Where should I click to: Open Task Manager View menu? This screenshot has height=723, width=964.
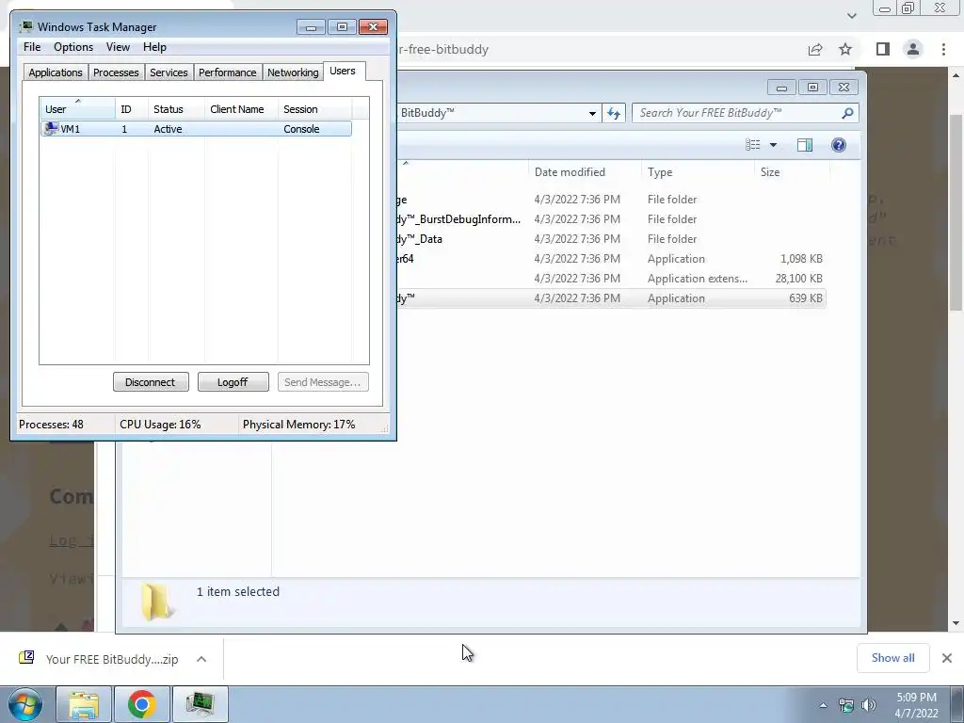[x=118, y=47]
